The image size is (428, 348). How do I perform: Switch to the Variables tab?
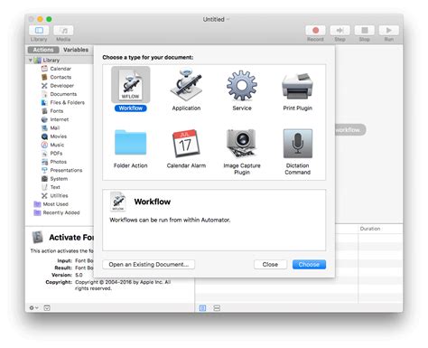[x=76, y=50]
